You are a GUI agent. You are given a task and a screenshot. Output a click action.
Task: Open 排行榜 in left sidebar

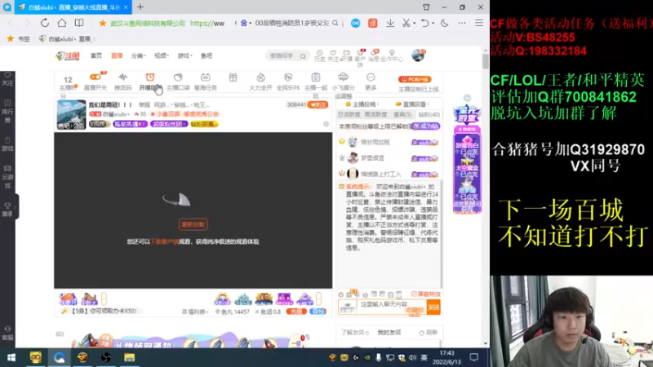coord(7,112)
